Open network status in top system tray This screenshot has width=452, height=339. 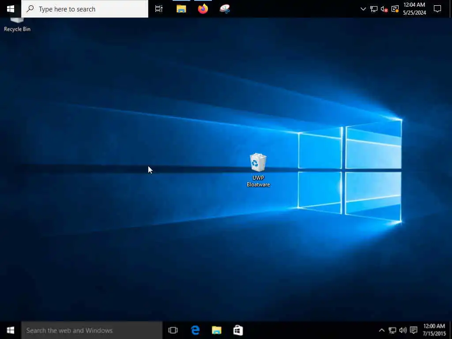(x=373, y=9)
